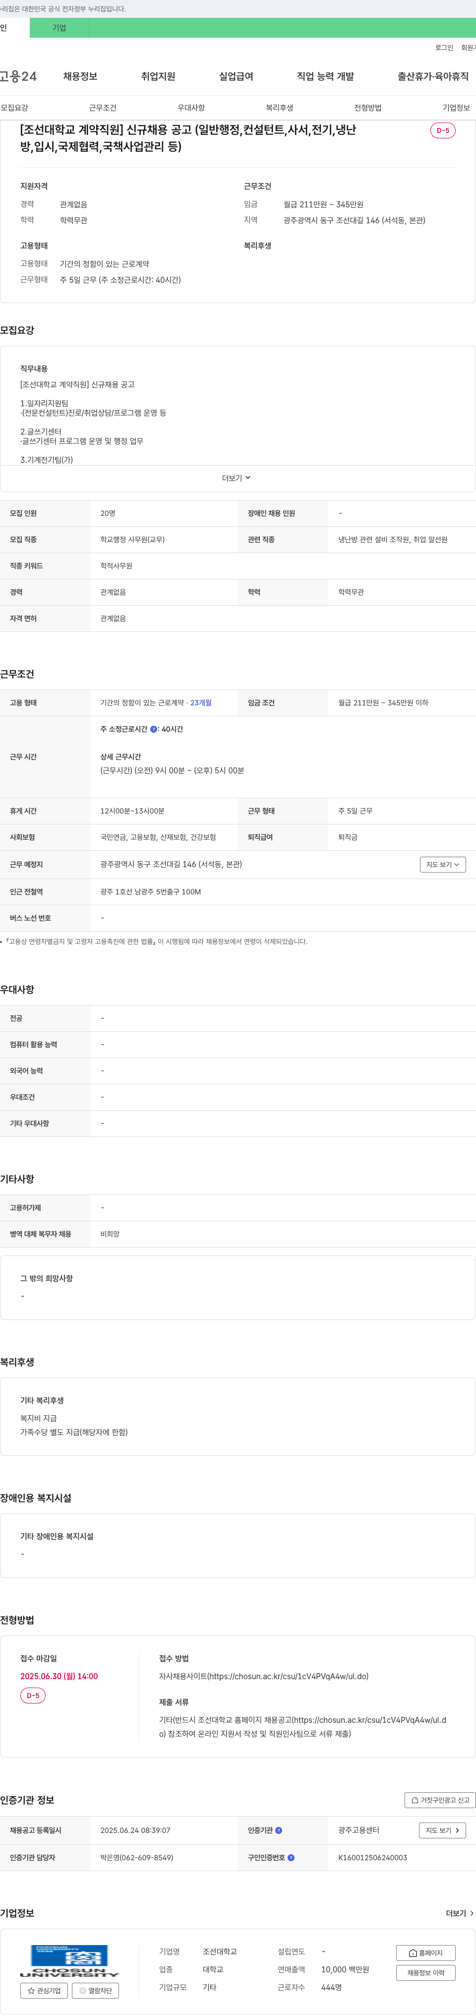Open the 채용정보 menu
476x2015 pixels.
(80, 76)
